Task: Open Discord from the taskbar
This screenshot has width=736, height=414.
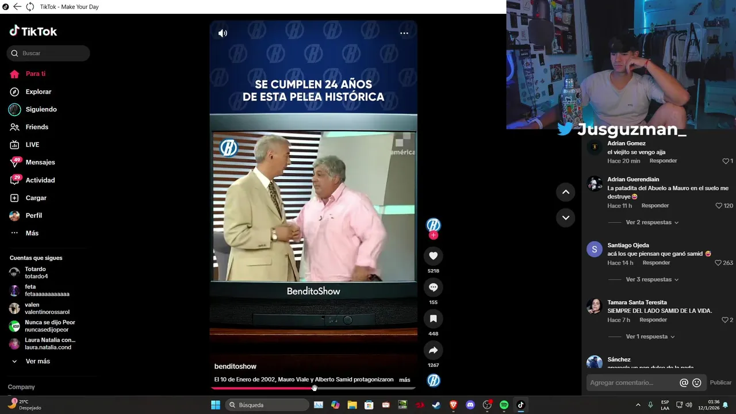Action: [470, 405]
